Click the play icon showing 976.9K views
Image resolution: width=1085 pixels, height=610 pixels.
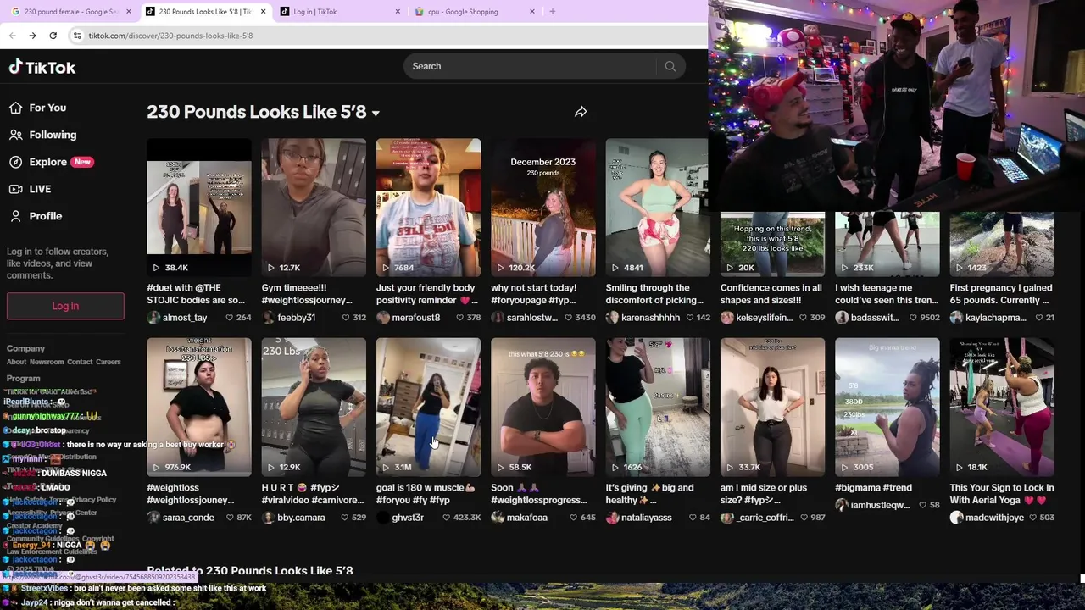tap(156, 468)
